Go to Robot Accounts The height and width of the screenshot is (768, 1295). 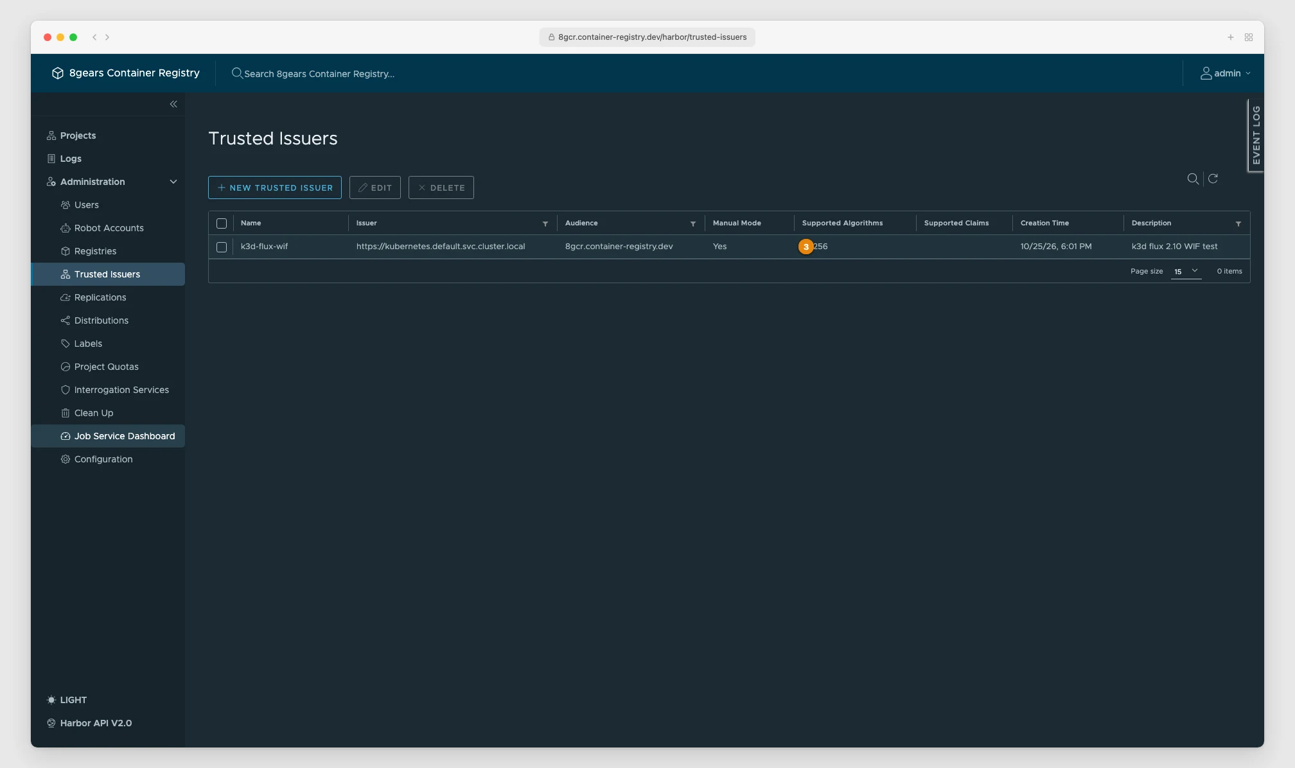click(x=109, y=228)
